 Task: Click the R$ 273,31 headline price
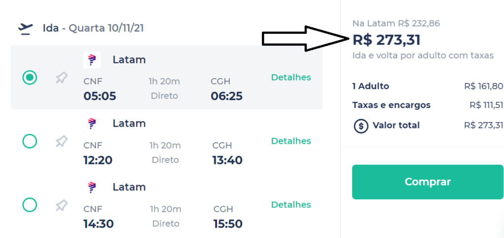coord(386,40)
